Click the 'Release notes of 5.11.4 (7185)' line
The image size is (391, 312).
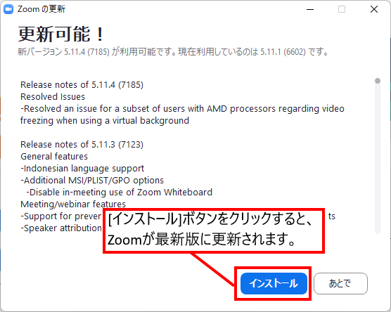coord(82,85)
